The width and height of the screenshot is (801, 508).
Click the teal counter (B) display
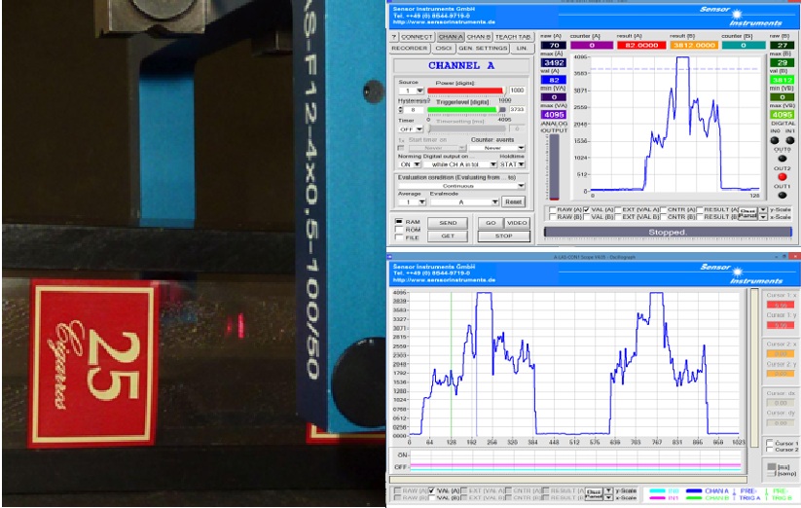pyautogui.click(x=744, y=46)
